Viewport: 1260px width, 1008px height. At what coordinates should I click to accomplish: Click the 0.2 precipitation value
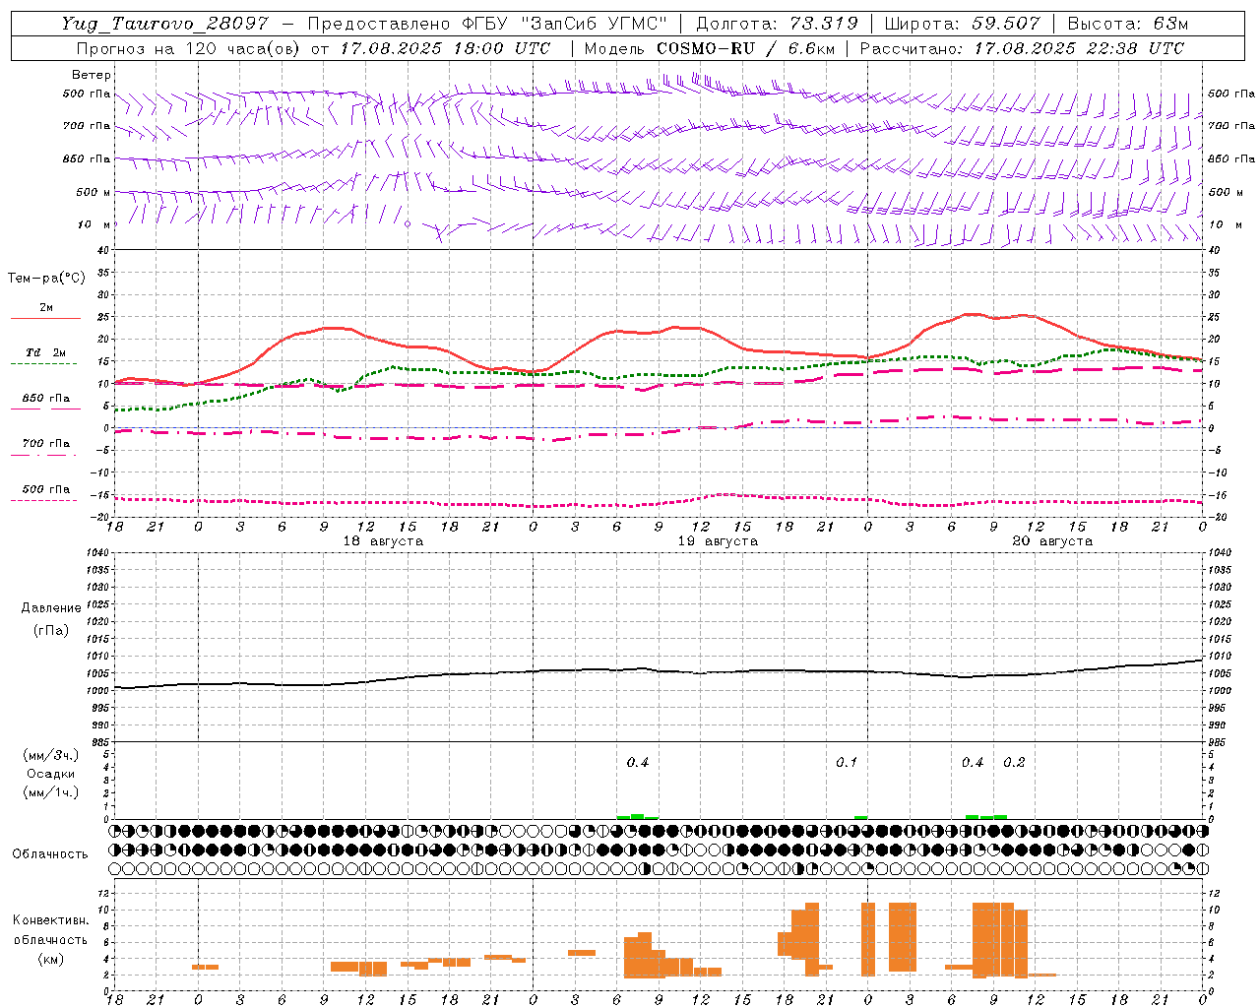tap(1014, 763)
